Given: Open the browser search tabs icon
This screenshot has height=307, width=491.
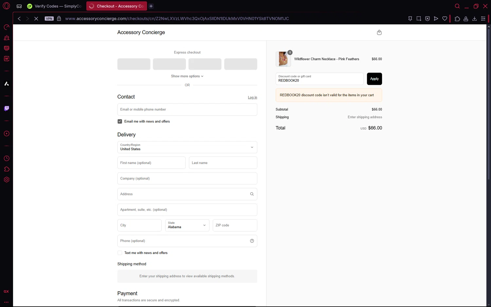Looking at the screenshot, I should click(x=457, y=6).
